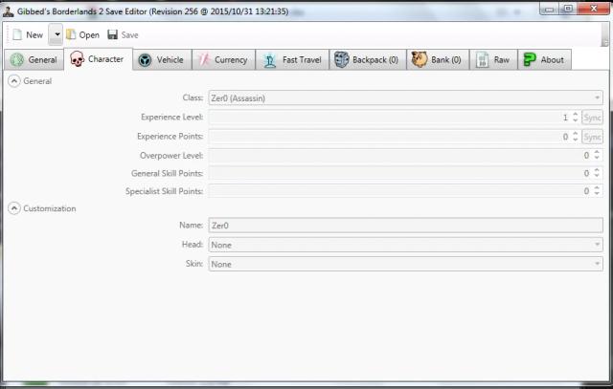Click the New file icon in toolbar

(16, 34)
